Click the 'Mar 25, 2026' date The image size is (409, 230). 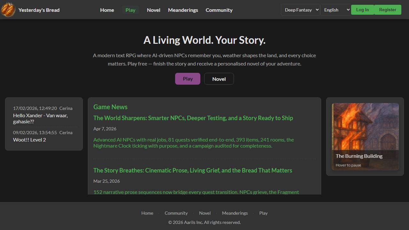[106, 181]
